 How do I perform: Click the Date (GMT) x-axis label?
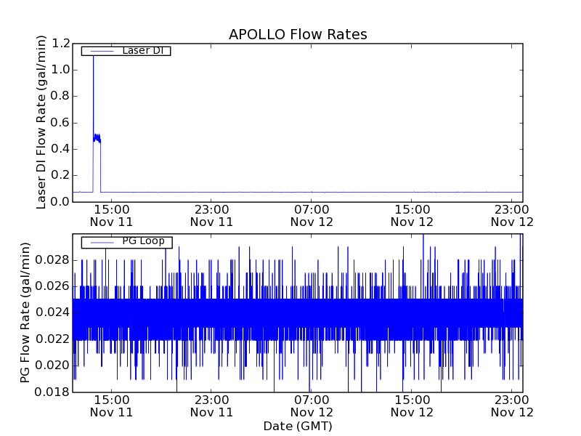click(298, 426)
